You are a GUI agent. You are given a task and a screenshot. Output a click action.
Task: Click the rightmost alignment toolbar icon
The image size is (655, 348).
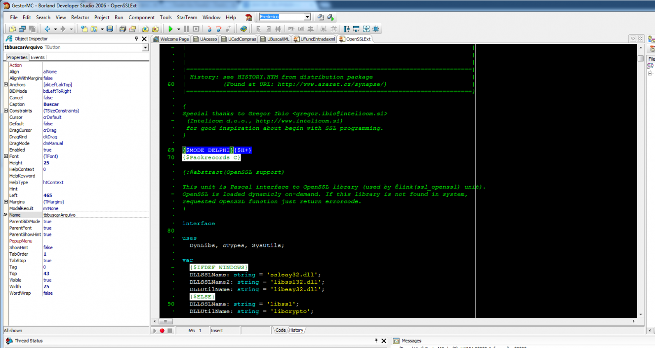pos(375,29)
